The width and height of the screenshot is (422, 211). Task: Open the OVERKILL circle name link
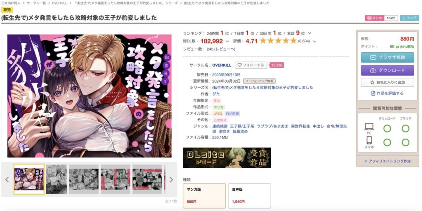tap(222, 65)
